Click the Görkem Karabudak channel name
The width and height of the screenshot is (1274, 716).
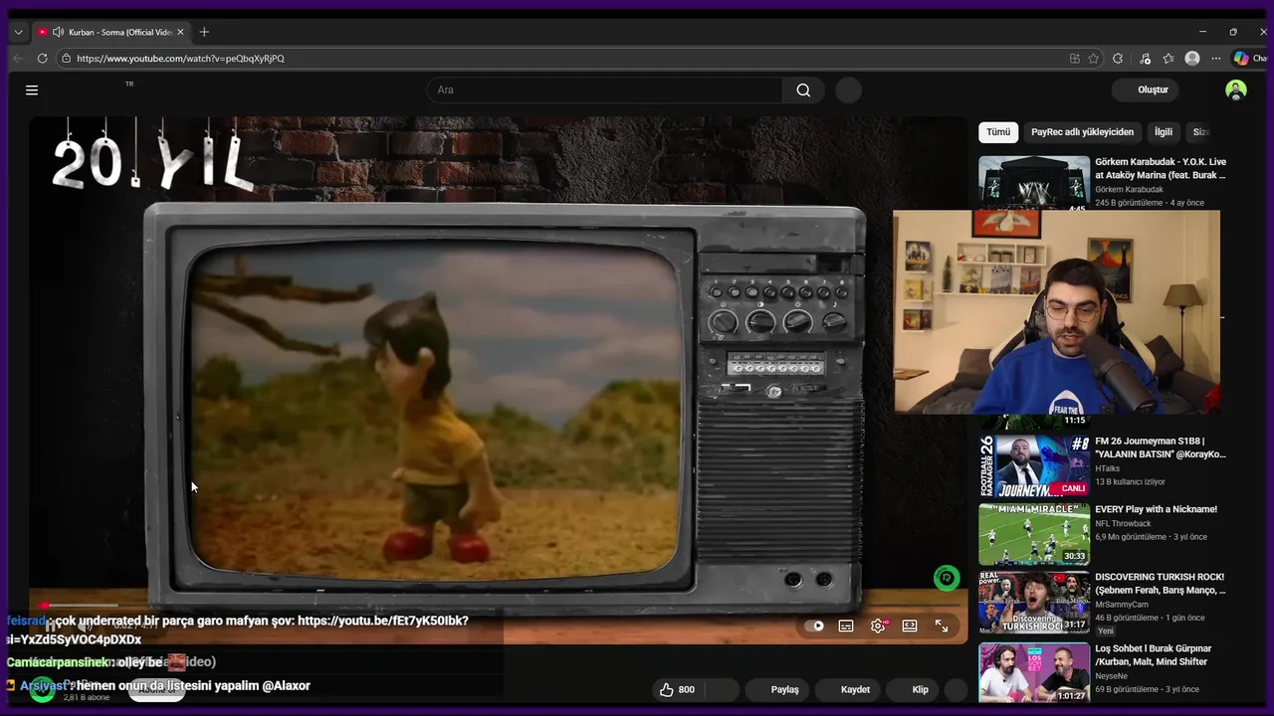1129,189
